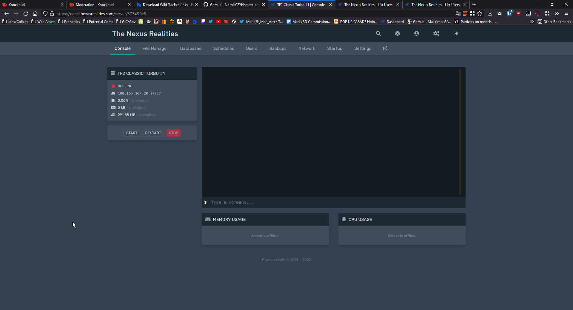The image size is (573, 310).
Task: Click the mail extension icon
Action: [x=500, y=13]
